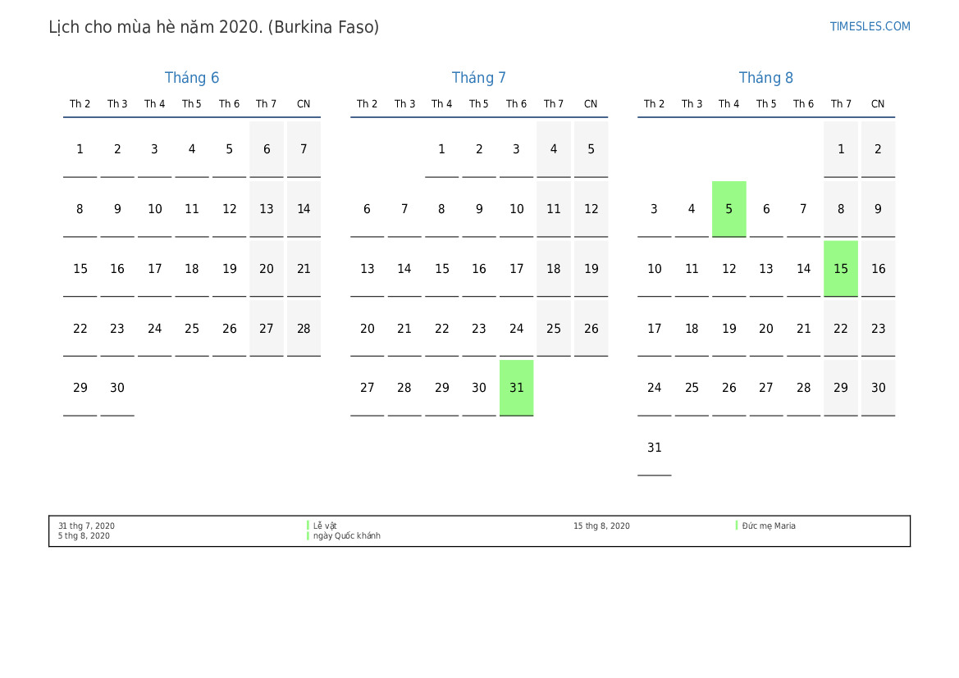Pick June 30 in Tháng 6

click(x=117, y=388)
